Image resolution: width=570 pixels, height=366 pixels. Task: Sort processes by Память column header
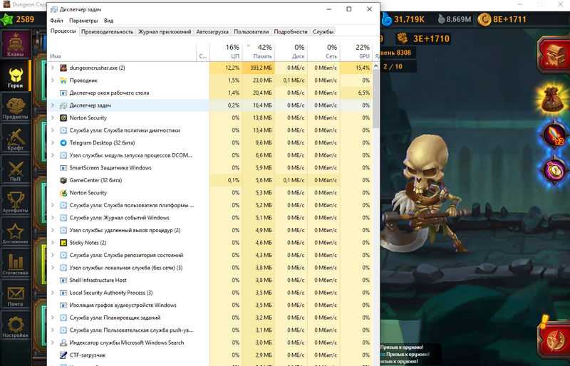[x=258, y=51]
